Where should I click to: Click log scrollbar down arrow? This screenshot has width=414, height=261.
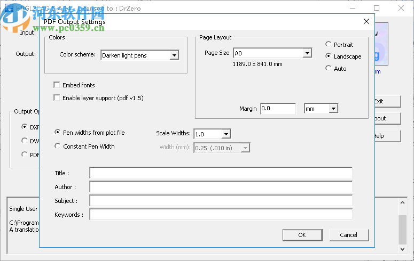(x=402, y=249)
